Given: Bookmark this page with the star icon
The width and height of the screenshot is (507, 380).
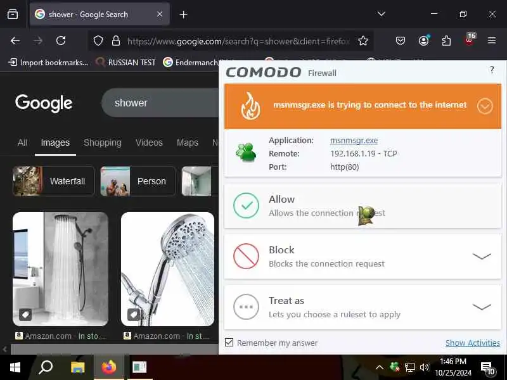Looking at the screenshot, I should [x=363, y=41].
